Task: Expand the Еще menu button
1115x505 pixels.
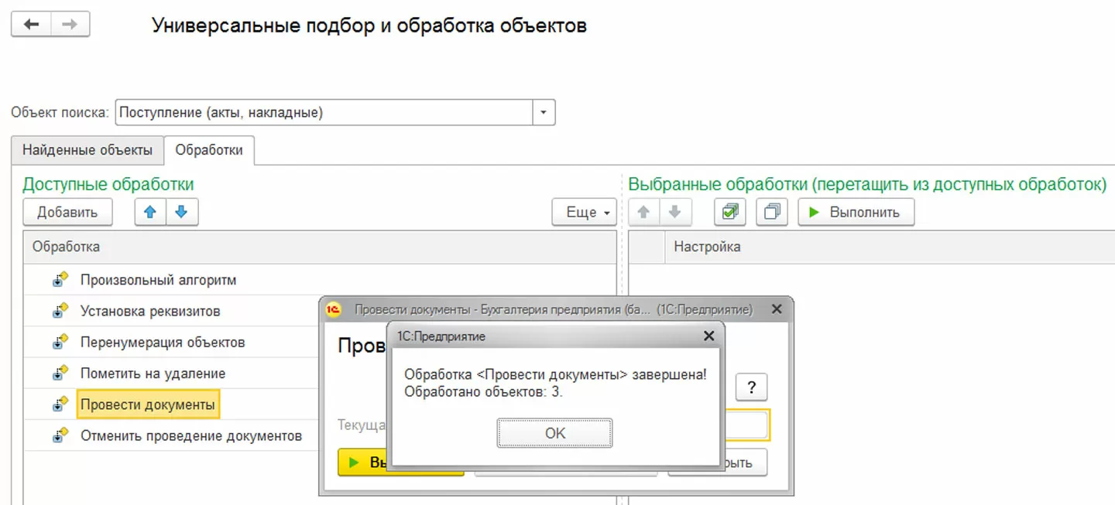Action: [584, 212]
